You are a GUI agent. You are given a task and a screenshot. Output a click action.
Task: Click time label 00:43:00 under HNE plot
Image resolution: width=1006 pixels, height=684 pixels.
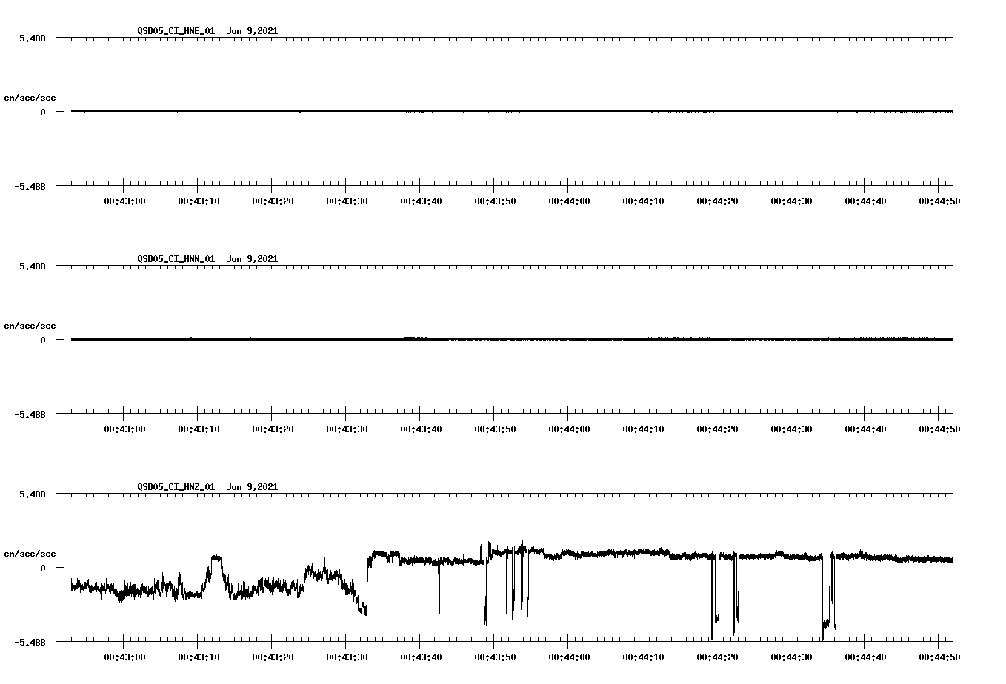point(124,201)
